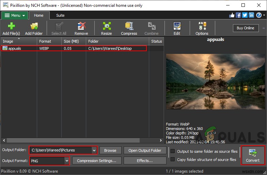Click the Output Folder path field
This screenshot has height=175, width=267.
(x=61, y=150)
